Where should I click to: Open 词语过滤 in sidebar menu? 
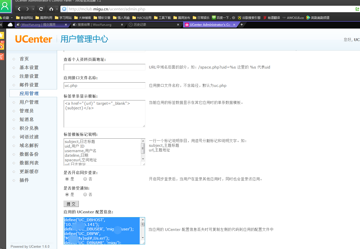(x=29, y=137)
